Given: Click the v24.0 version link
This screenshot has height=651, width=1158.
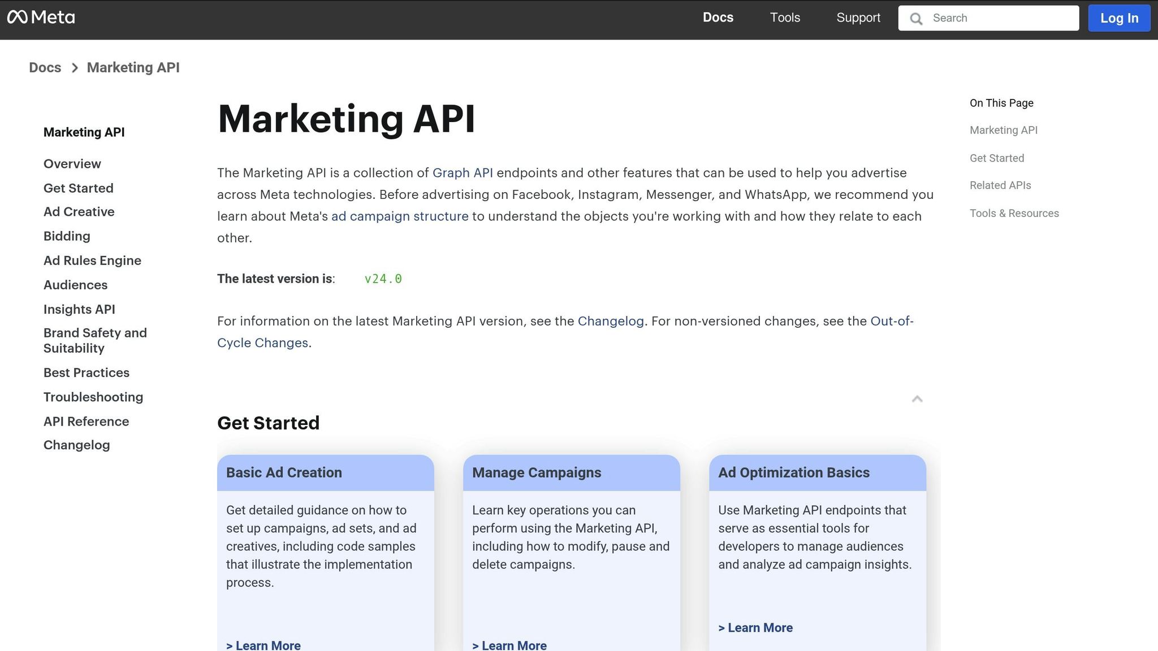Looking at the screenshot, I should (x=383, y=279).
